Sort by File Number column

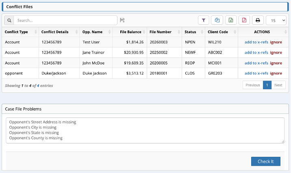coord(165,32)
